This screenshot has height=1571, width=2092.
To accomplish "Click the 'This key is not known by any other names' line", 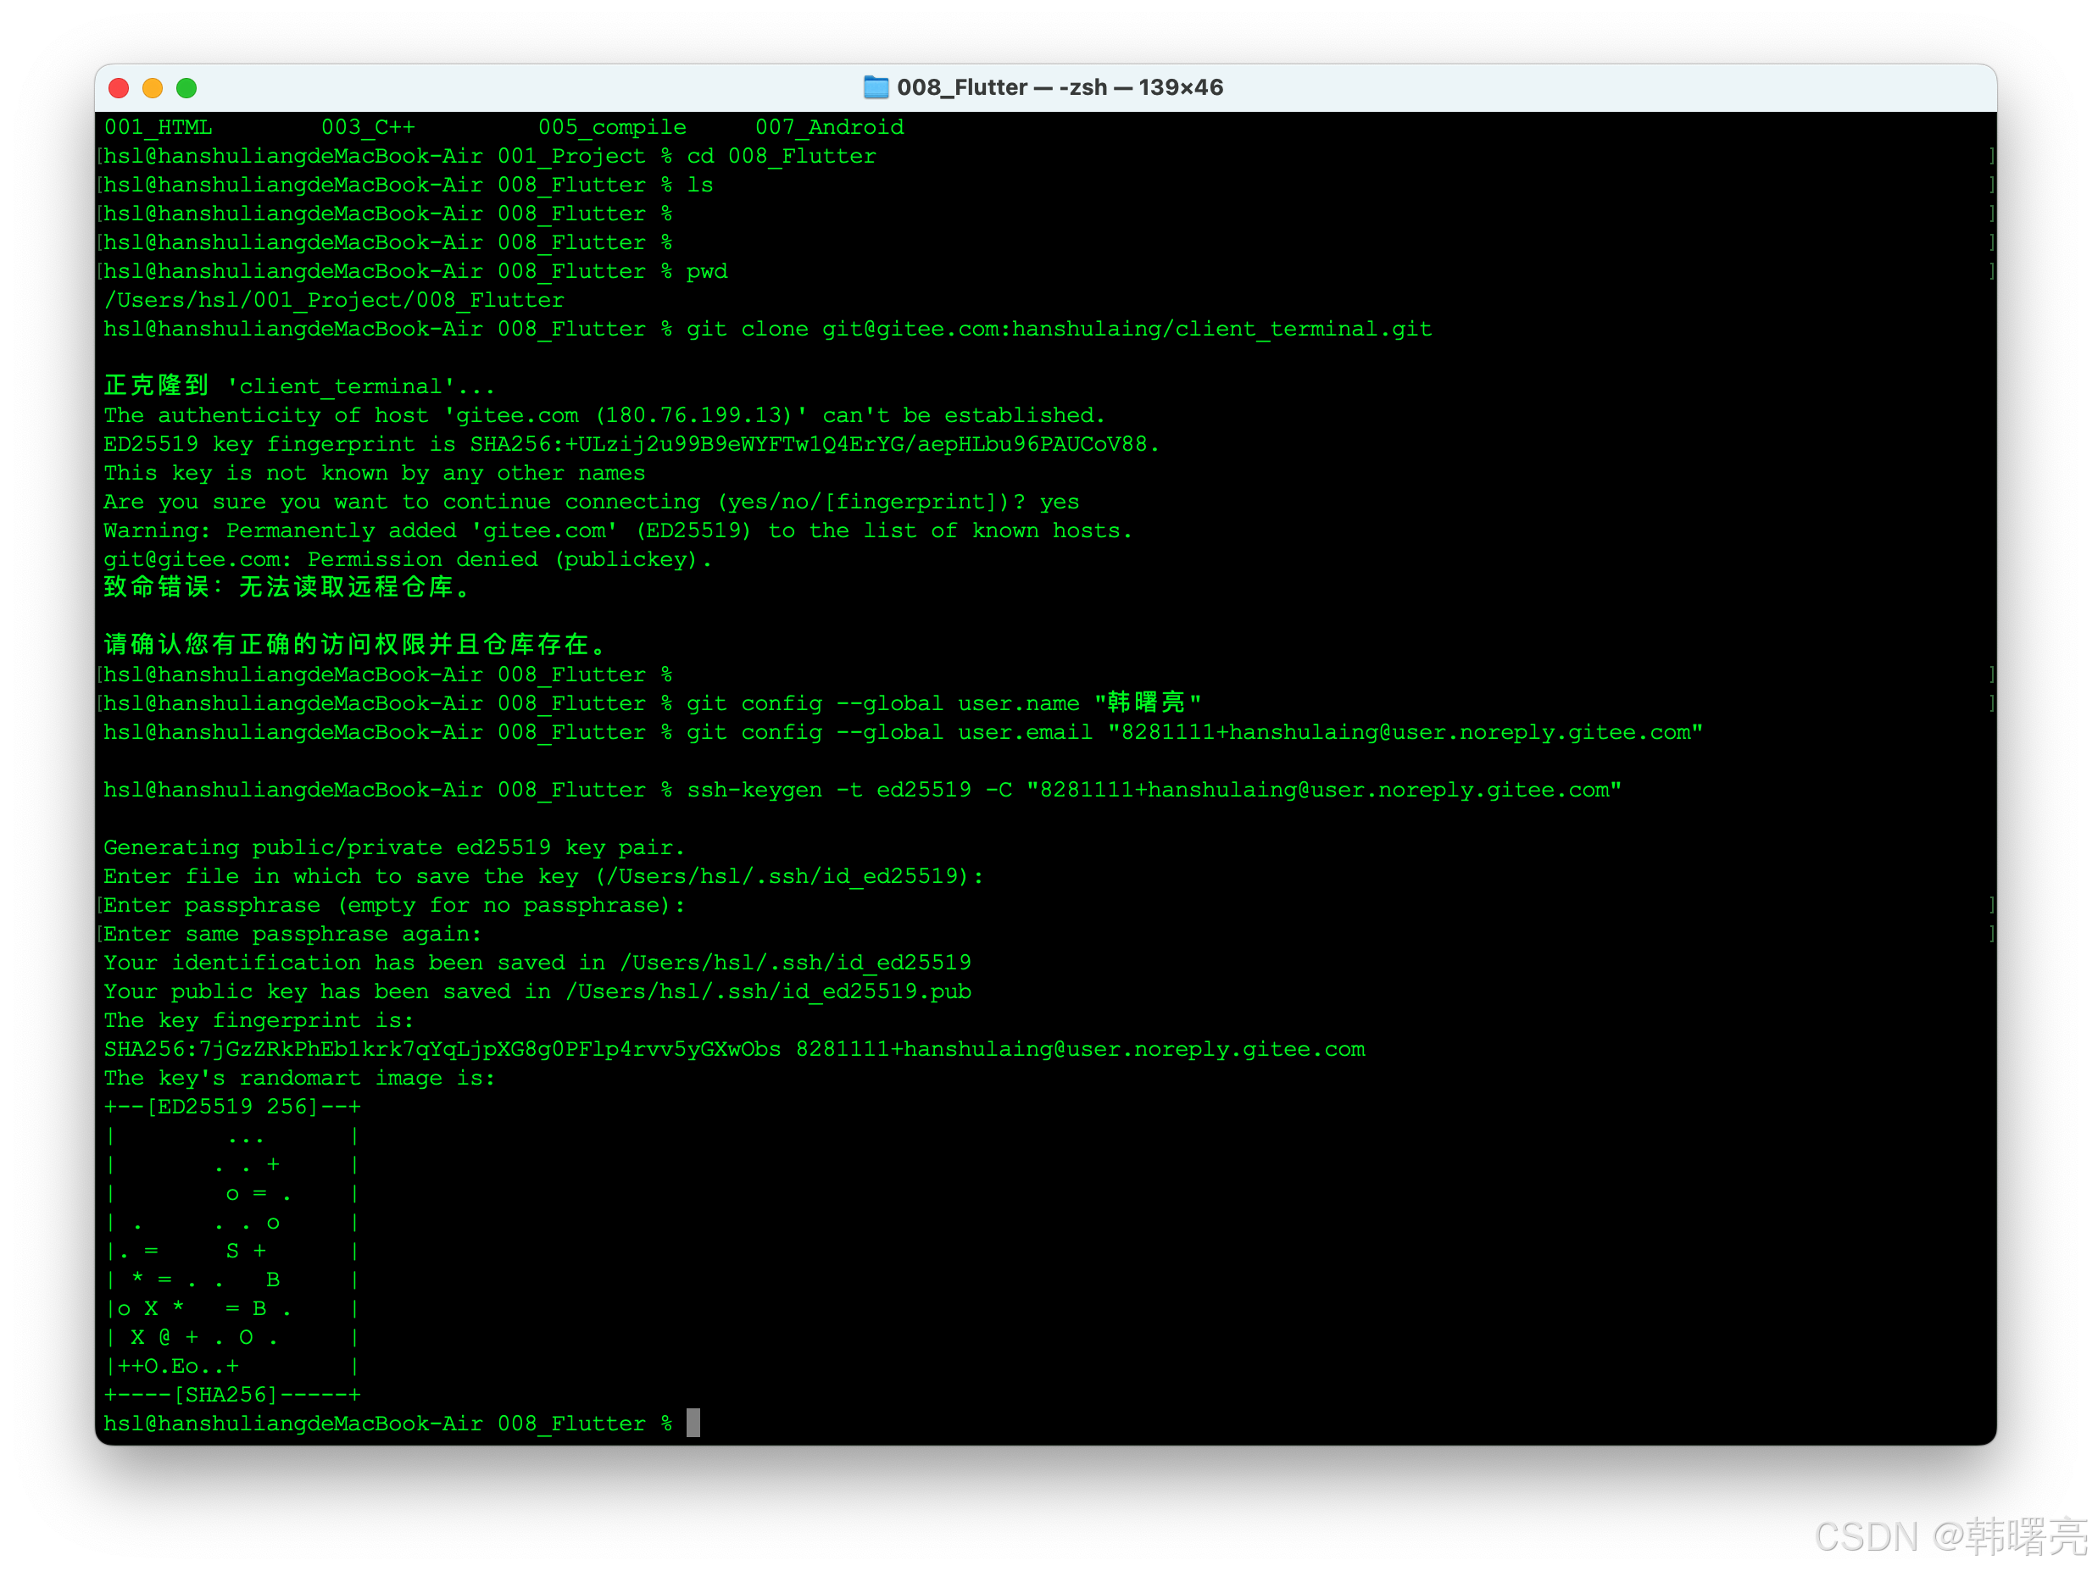I will (x=375, y=474).
